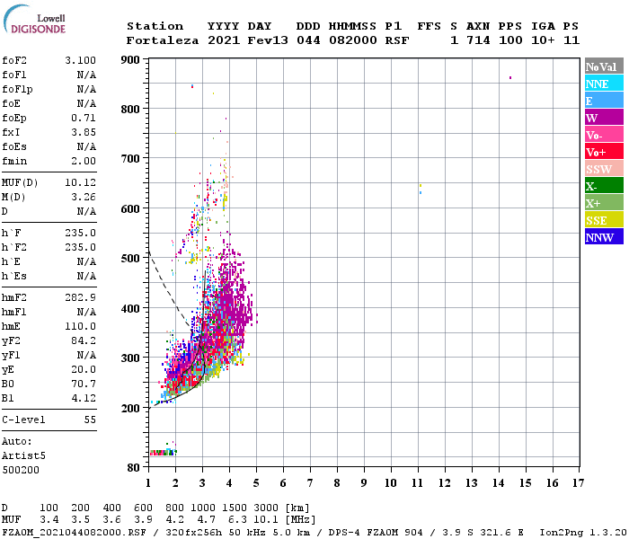
Task: Select the Vo+ red legend swatch
Action: 604,152
